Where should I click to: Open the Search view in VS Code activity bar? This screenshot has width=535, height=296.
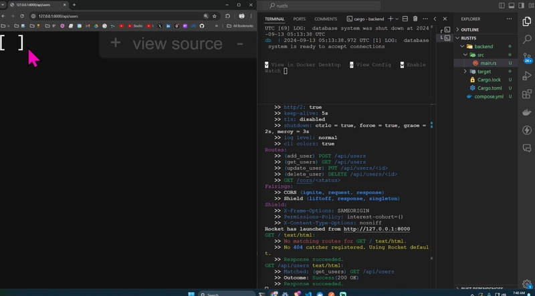(527, 39)
